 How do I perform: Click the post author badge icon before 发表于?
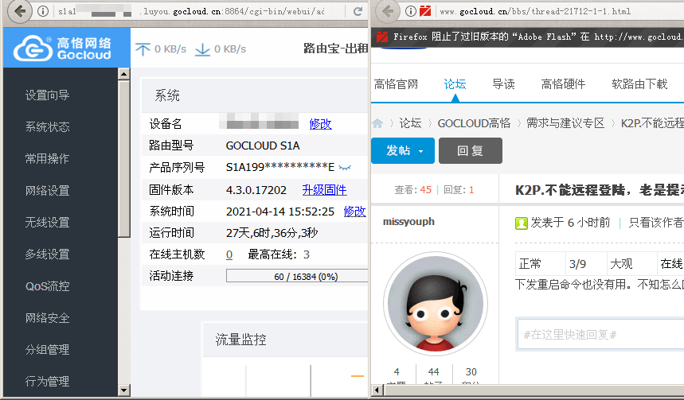[522, 223]
